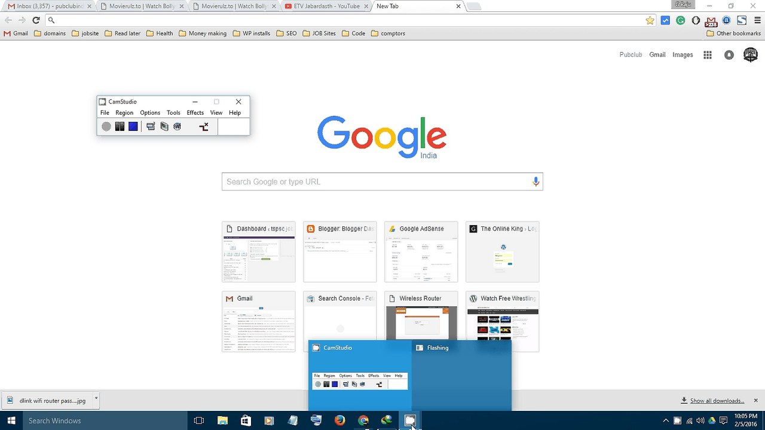The image size is (765, 430).
Task: Open CamStudio's Help menu
Action: click(235, 112)
